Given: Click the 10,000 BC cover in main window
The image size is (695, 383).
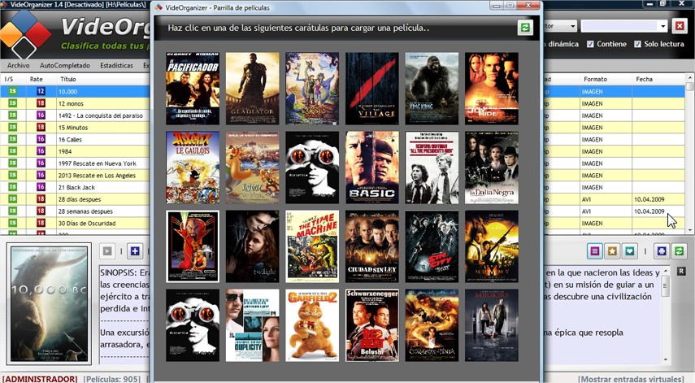Looking at the screenshot, I should pyautogui.click(x=50, y=303).
